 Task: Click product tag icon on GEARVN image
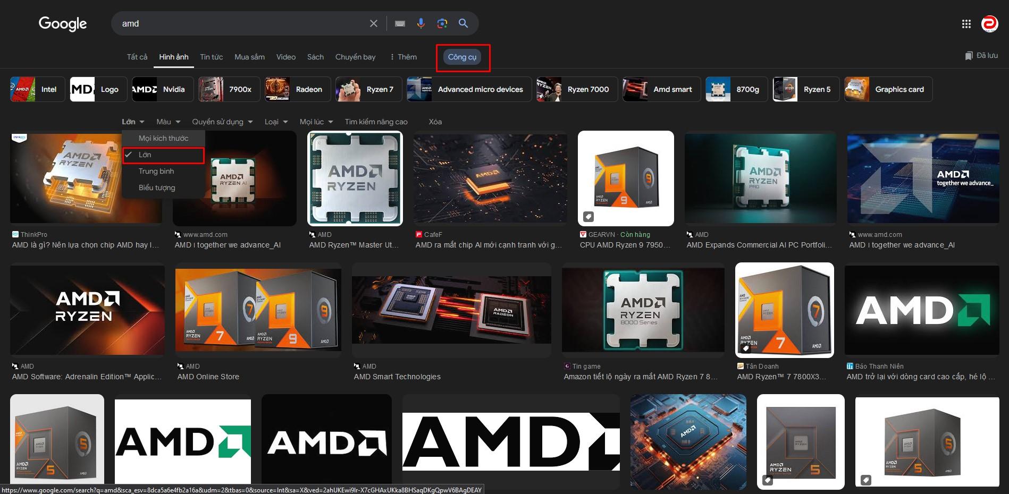[x=588, y=216]
